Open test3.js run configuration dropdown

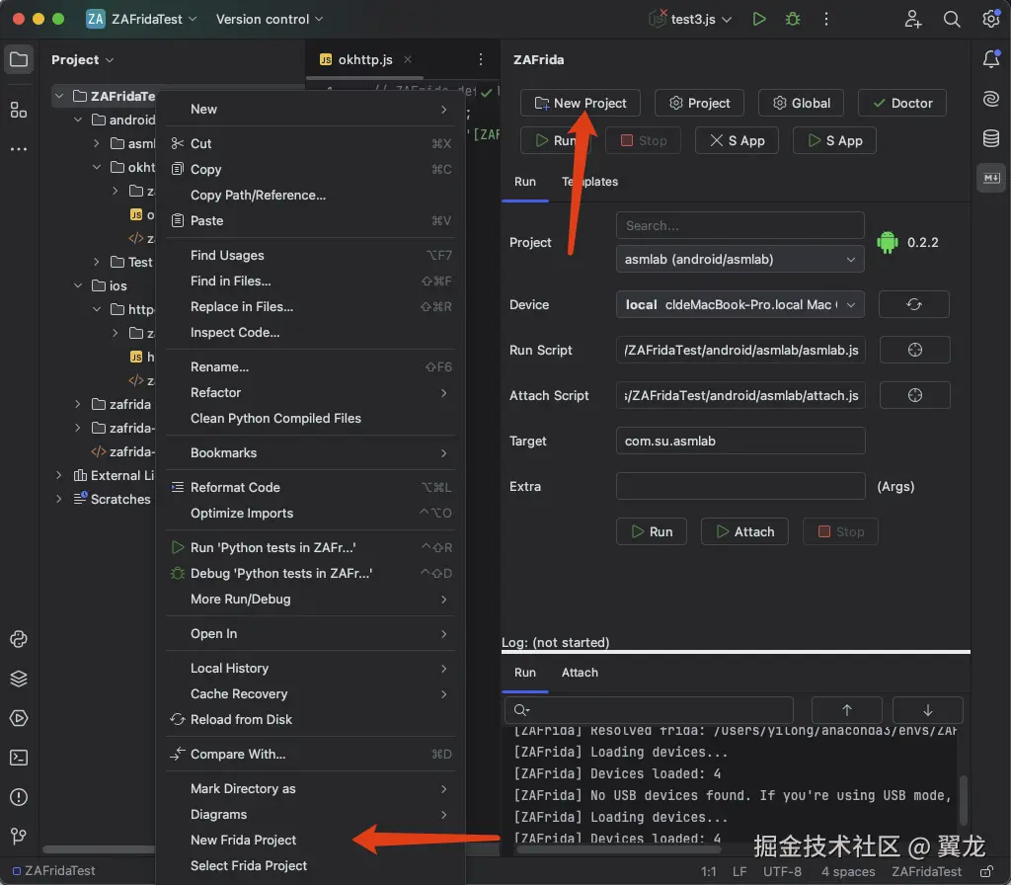pyautogui.click(x=690, y=20)
